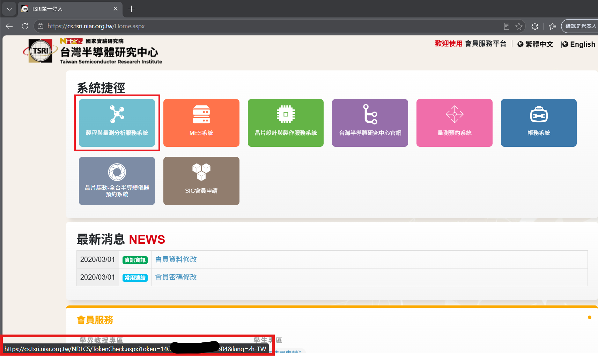Viewport: 598px width, 356px height.
Task: Open the 製程與量測分析服務系統 shortcut tile
Action: (117, 123)
